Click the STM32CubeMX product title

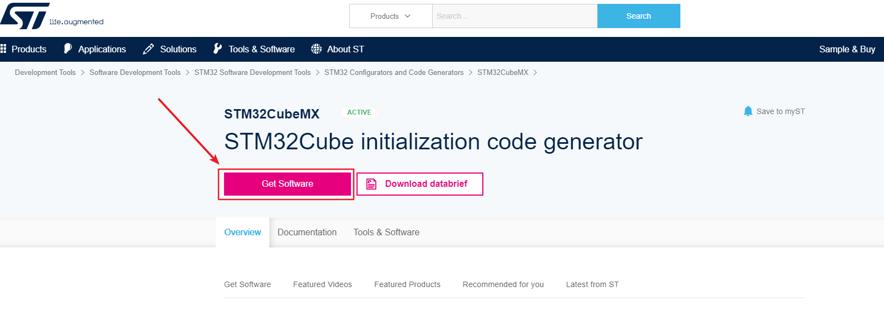(272, 114)
